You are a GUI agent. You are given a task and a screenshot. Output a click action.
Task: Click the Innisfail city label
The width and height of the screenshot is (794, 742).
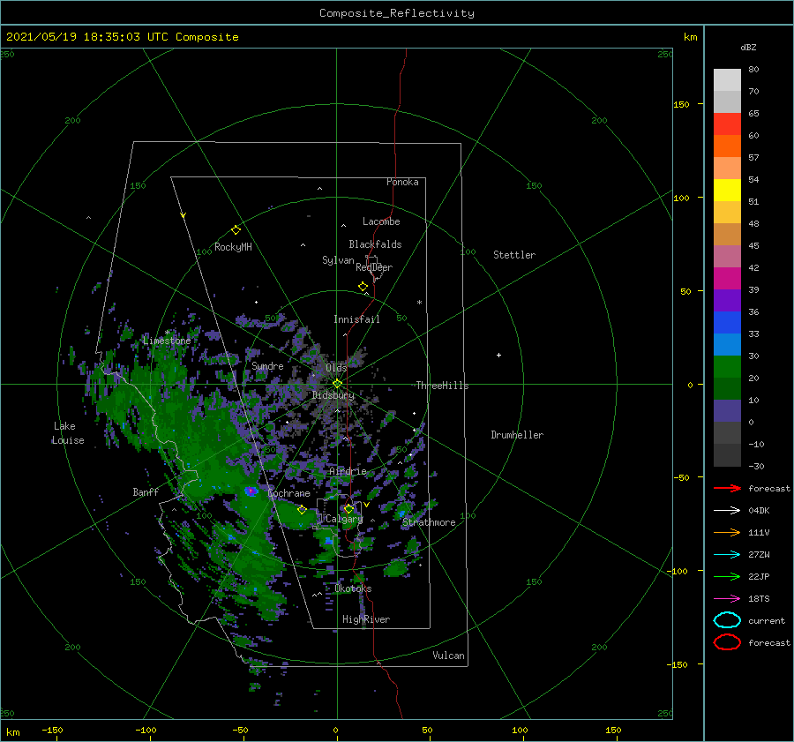click(x=356, y=319)
